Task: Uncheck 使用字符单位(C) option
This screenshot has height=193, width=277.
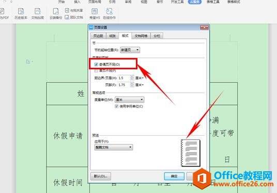Action: 116,106
